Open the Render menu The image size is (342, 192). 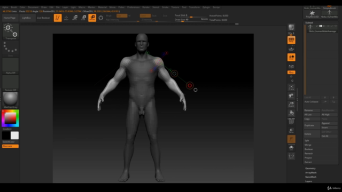146,7
